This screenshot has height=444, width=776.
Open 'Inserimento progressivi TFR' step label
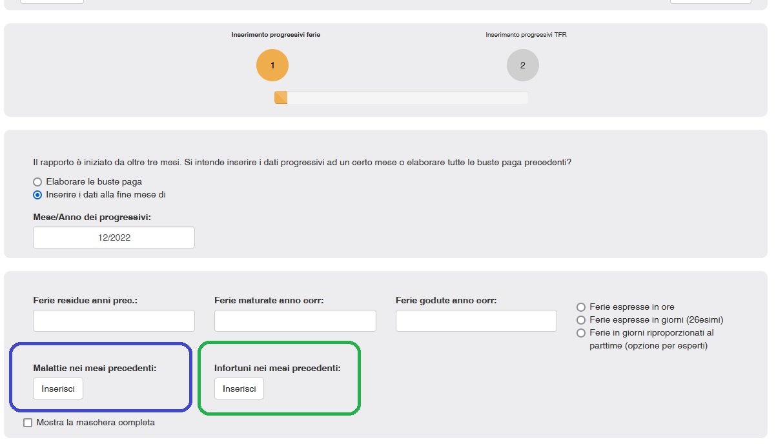(x=526, y=35)
